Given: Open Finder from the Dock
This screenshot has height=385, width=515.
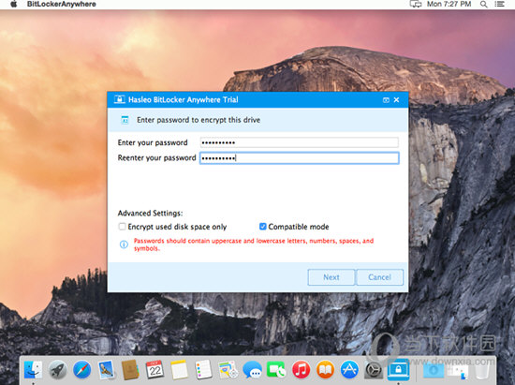Looking at the screenshot, I should [x=33, y=370].
